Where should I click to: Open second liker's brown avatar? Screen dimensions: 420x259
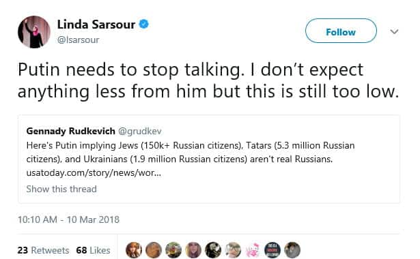click(x=154, y=250)
